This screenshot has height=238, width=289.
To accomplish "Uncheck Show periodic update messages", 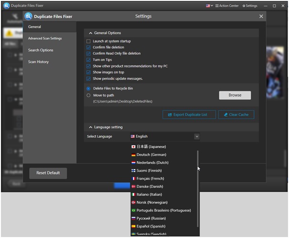I will pos(89,79).
